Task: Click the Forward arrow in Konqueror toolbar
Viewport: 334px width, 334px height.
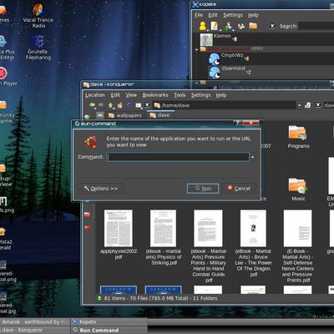Action: 101,105
